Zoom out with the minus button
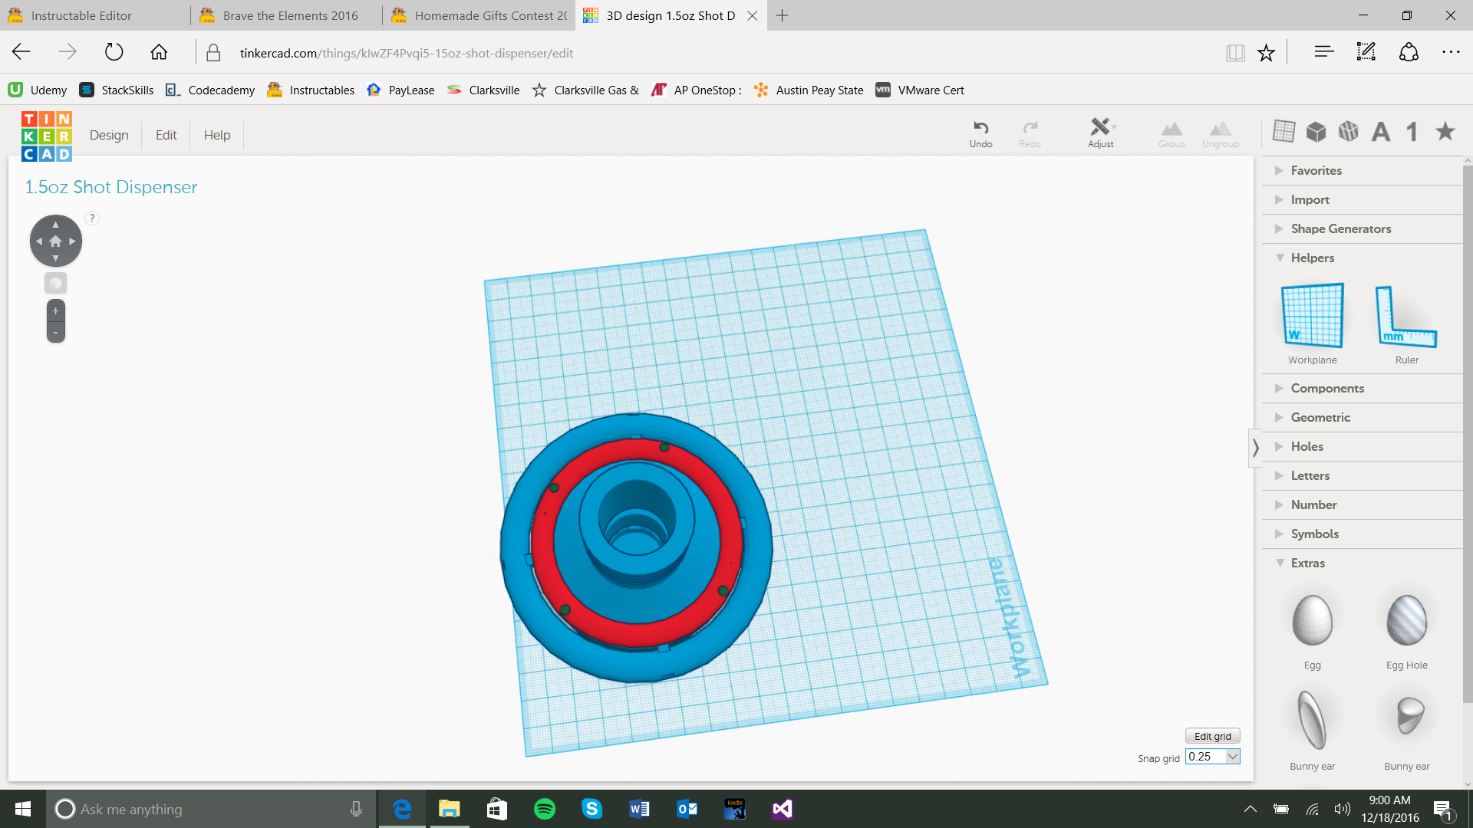 [55, 333]
